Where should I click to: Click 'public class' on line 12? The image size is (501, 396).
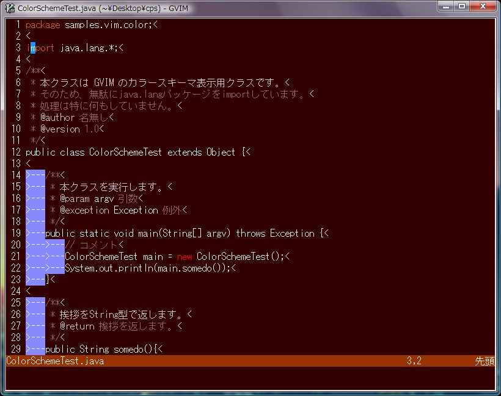(x=55, y=152)
